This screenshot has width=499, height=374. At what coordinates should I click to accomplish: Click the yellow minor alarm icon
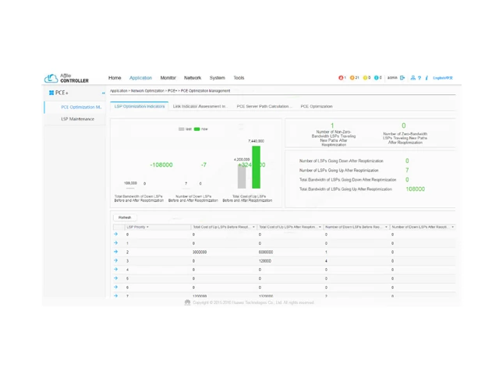coord(365,78)
